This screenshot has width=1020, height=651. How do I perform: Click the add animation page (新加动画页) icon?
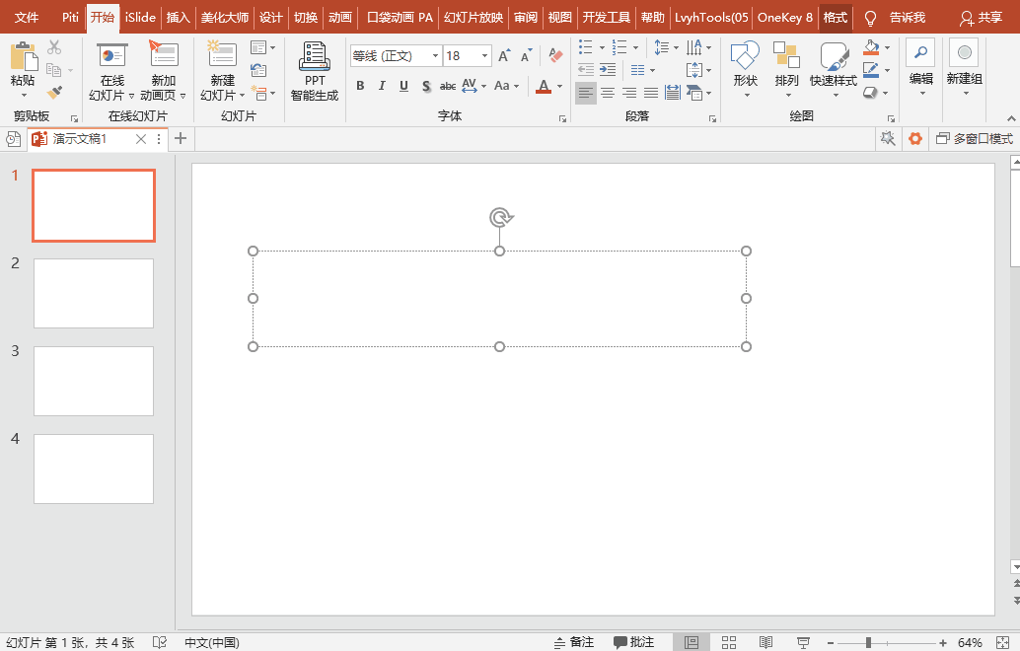[164, 54]
